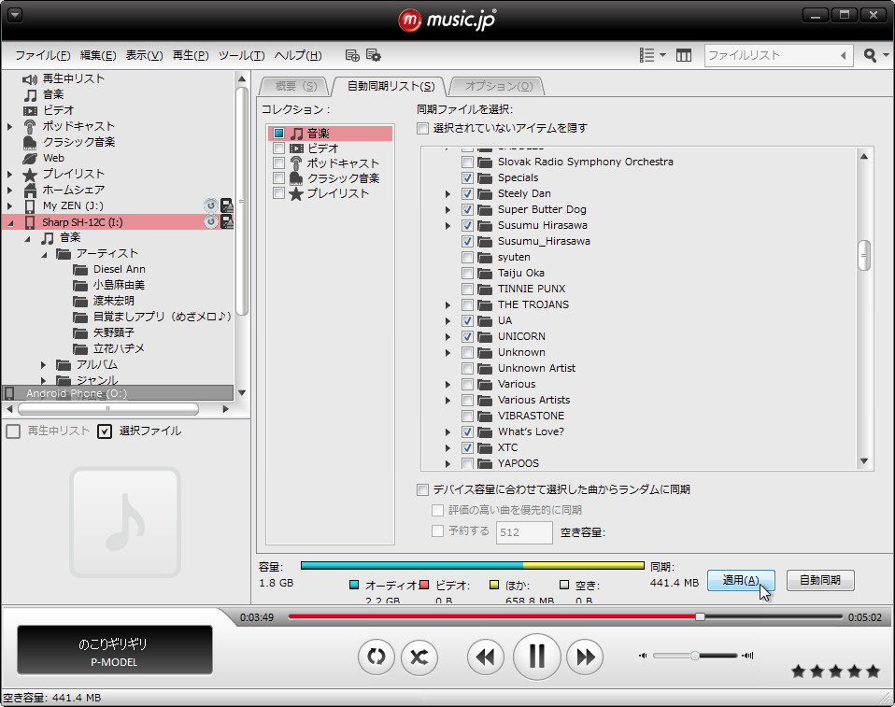This screenshot has width=895, height=707.
Task: Open the view mode dropdown arrow
Action: click(662, 55)
